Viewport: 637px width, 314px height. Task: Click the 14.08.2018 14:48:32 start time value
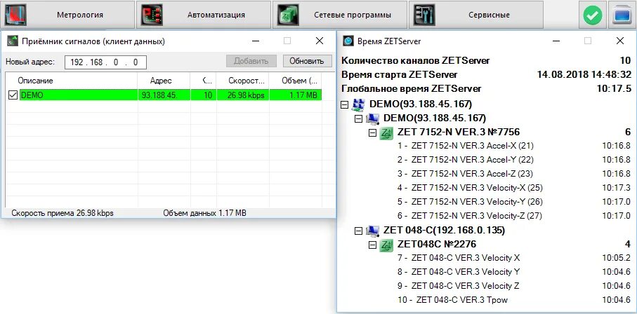coord(584,75)
